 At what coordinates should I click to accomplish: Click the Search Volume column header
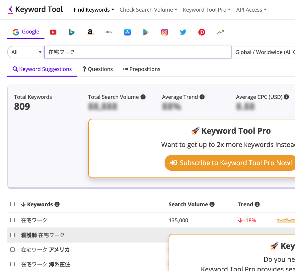[x=188, y=204]
